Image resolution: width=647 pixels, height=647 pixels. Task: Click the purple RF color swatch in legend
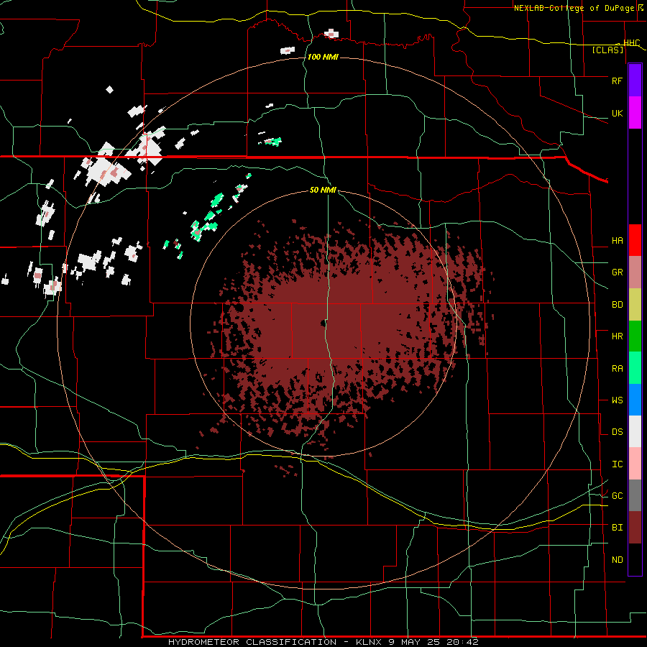click(x=635, y=81)
